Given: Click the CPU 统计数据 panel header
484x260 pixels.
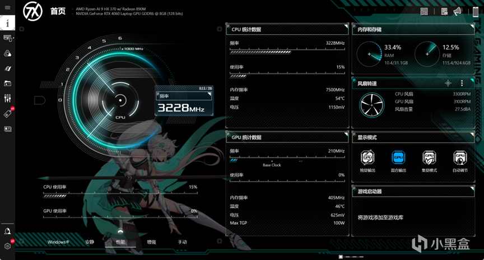Looking at the screenshot, I should (287, 29).
